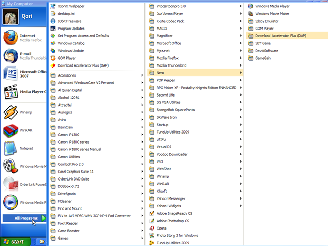
Task: Click the Photo Story 3 for Windows icon
Action: (x=152, y=236)
